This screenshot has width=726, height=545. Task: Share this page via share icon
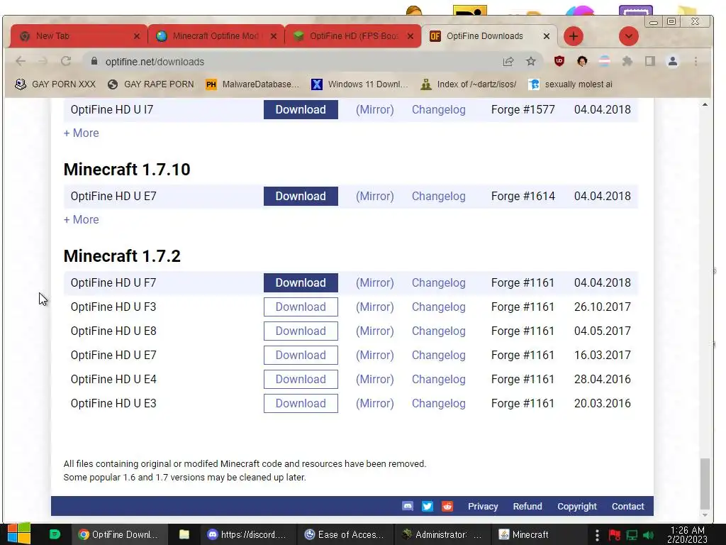(x=508, y=61)
